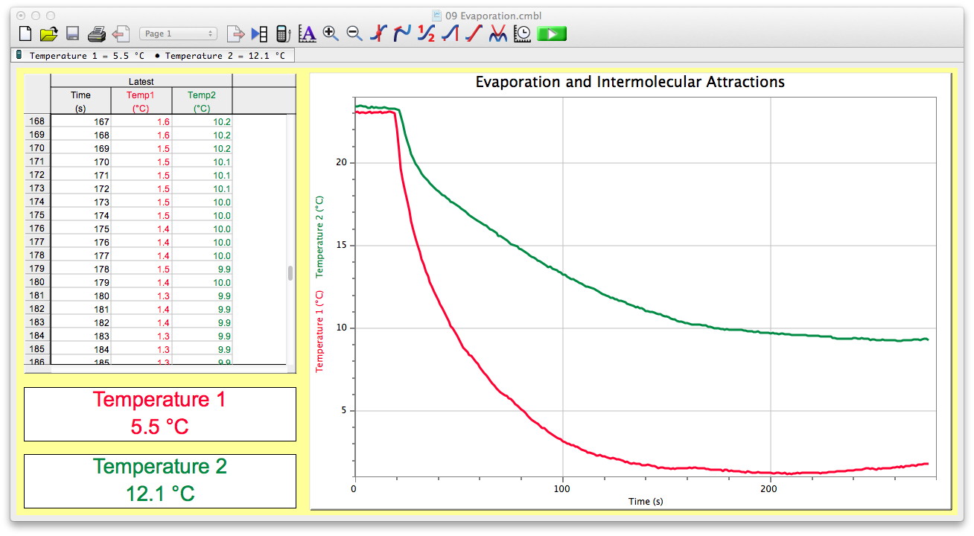
Task: Zoom out of the graph
Action: click(x=353, y=33)
